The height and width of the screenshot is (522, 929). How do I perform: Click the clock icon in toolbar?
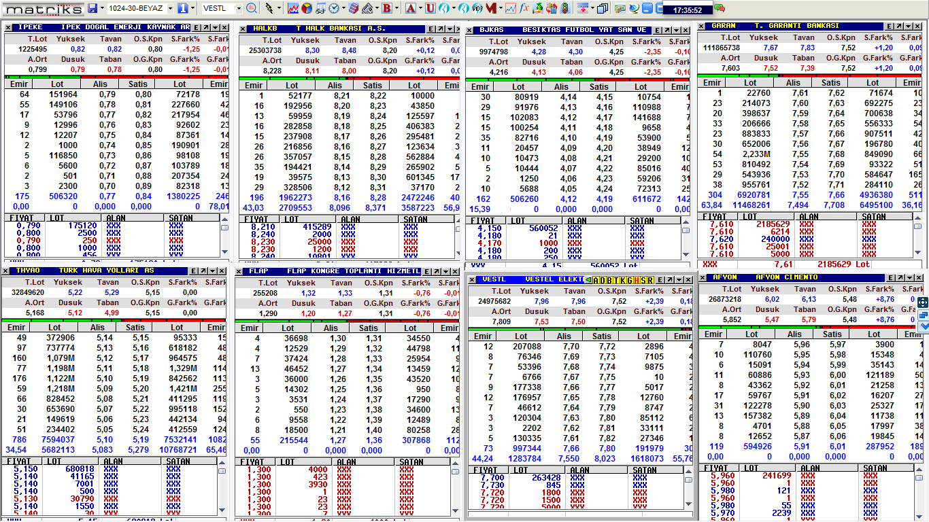334,8
